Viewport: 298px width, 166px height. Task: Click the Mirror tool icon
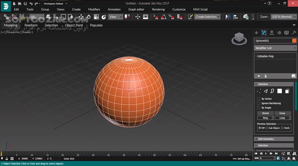(x=228, y=17)
